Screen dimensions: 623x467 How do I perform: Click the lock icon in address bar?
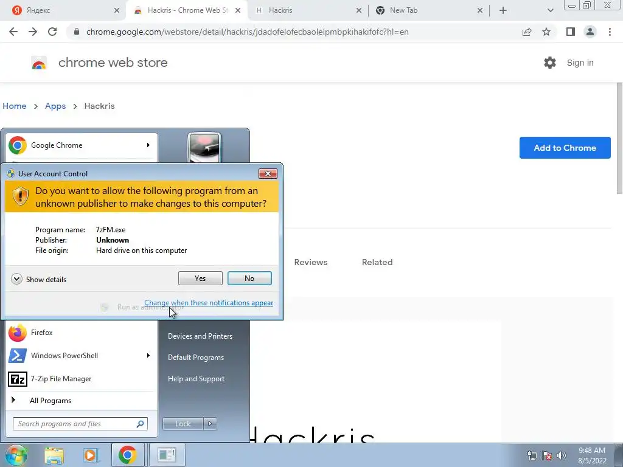(77, 32)
